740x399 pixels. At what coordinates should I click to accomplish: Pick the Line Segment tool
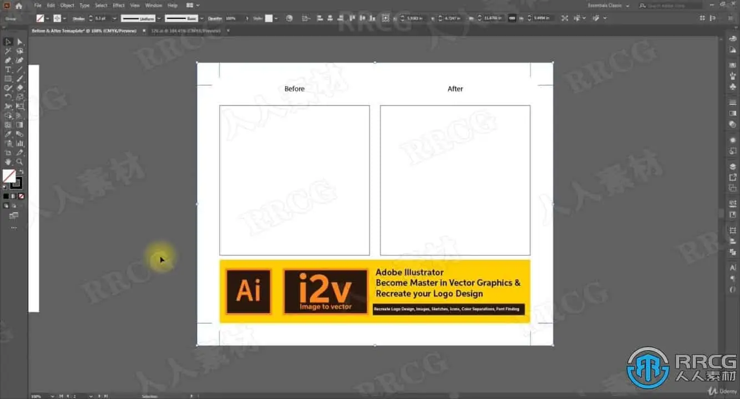(20, 70)
